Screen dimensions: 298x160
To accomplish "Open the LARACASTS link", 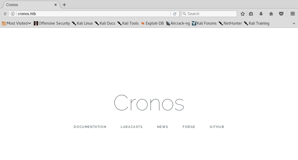I will click(132, 127).
